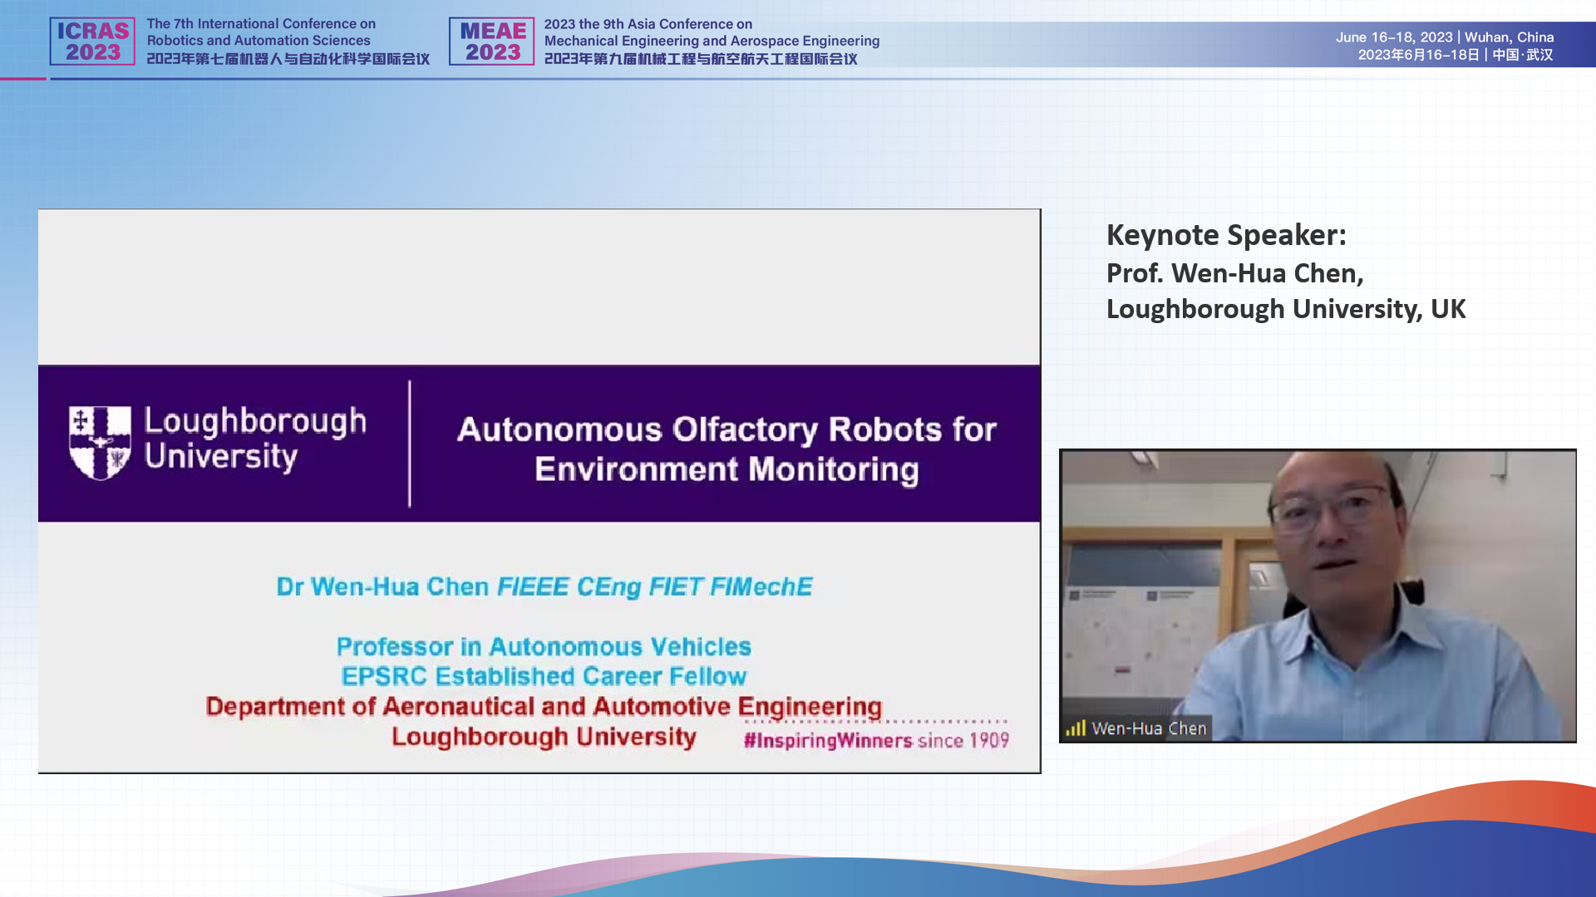Click the 'Wen-Hua Chen' name label on video

pyautogui.click(x=1149, y=728)
